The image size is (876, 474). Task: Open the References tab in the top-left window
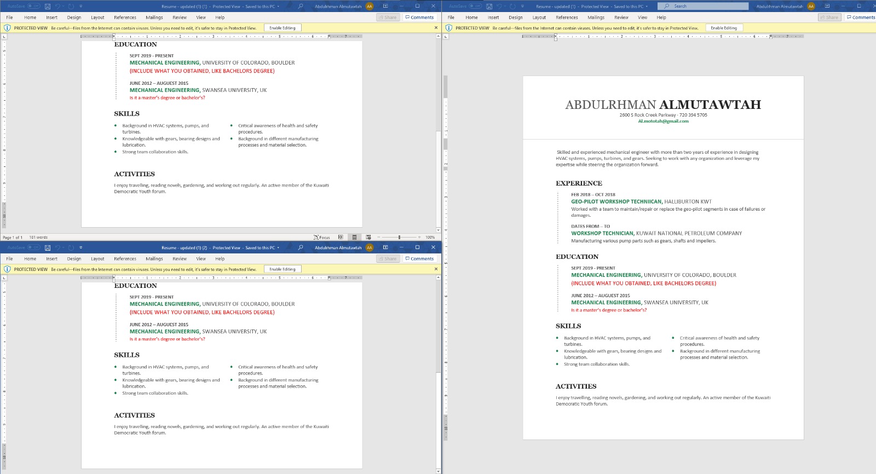pyautogui.click(x=125, y=18)
